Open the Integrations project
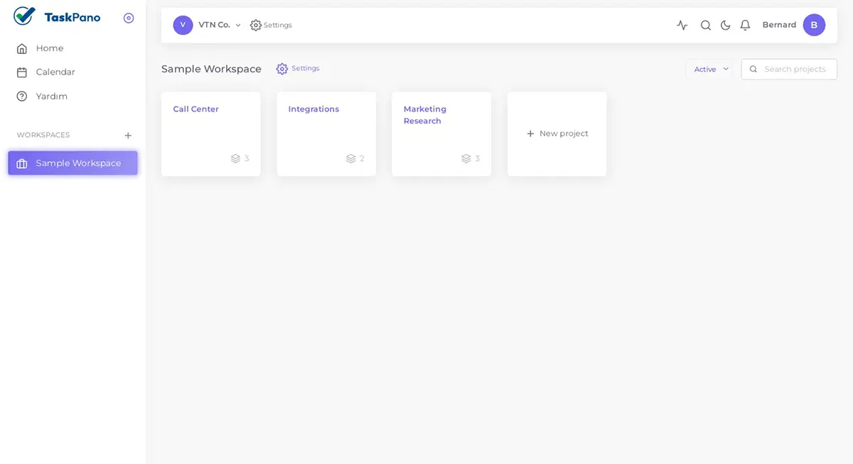The width and height of the screenshot is (853, 464). (326, 134)
